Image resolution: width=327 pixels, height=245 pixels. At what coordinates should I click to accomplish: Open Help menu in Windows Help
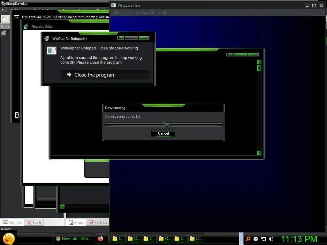pos(163,12)
